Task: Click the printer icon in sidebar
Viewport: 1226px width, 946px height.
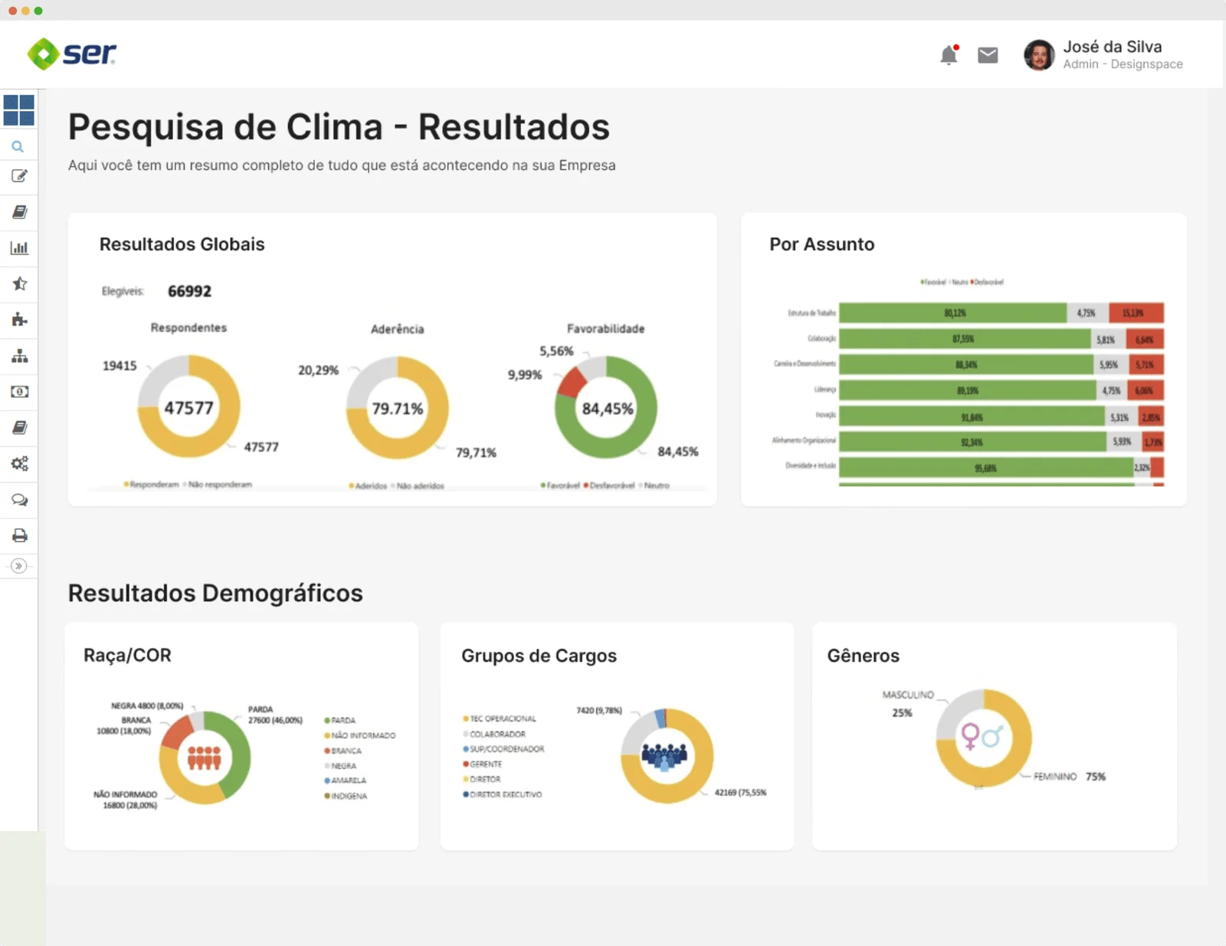Action: 19,535
